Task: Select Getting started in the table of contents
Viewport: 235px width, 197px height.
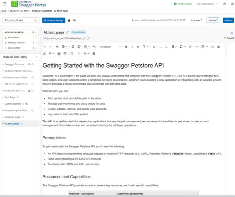Action: [x=13, y=104]
